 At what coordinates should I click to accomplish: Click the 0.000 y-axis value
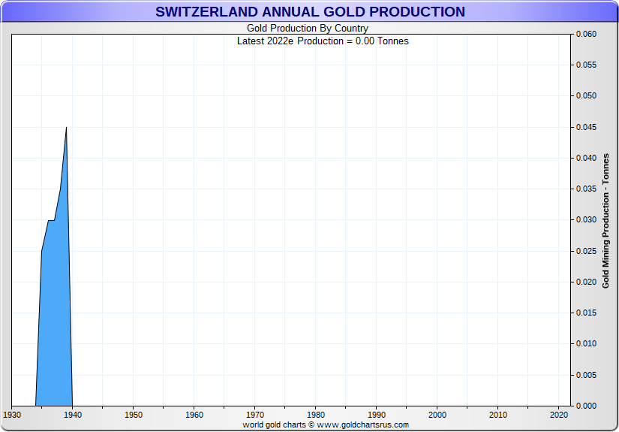pos(585,406)
